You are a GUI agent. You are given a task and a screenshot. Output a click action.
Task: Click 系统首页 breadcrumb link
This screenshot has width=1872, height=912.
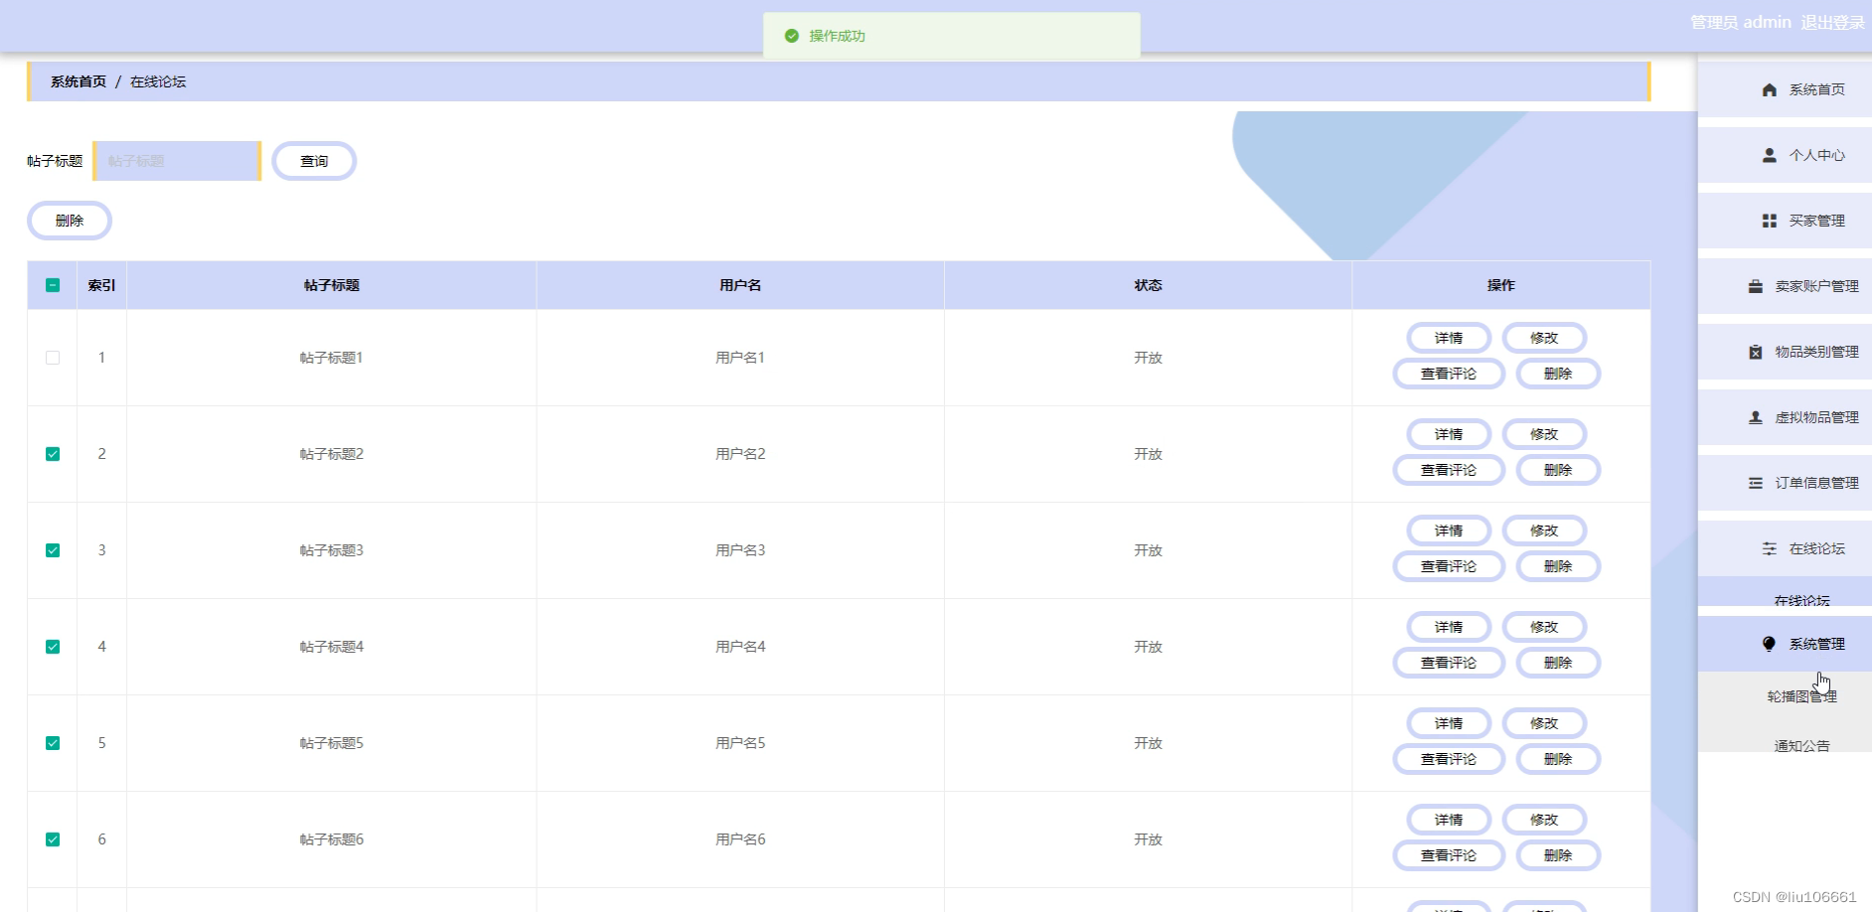(x=78, y=81)
